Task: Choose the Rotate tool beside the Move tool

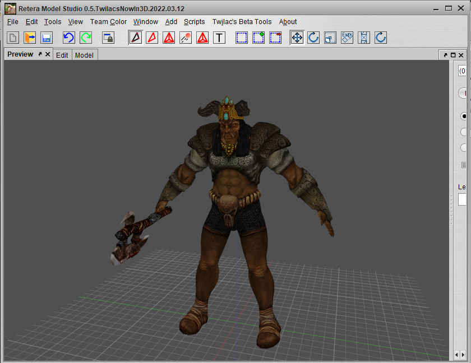Action: point(313,38)
